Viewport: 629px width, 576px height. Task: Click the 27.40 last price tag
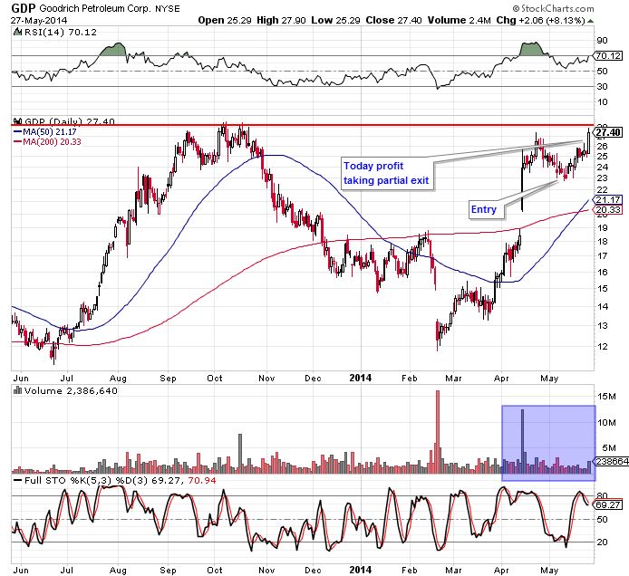point(608,132)
